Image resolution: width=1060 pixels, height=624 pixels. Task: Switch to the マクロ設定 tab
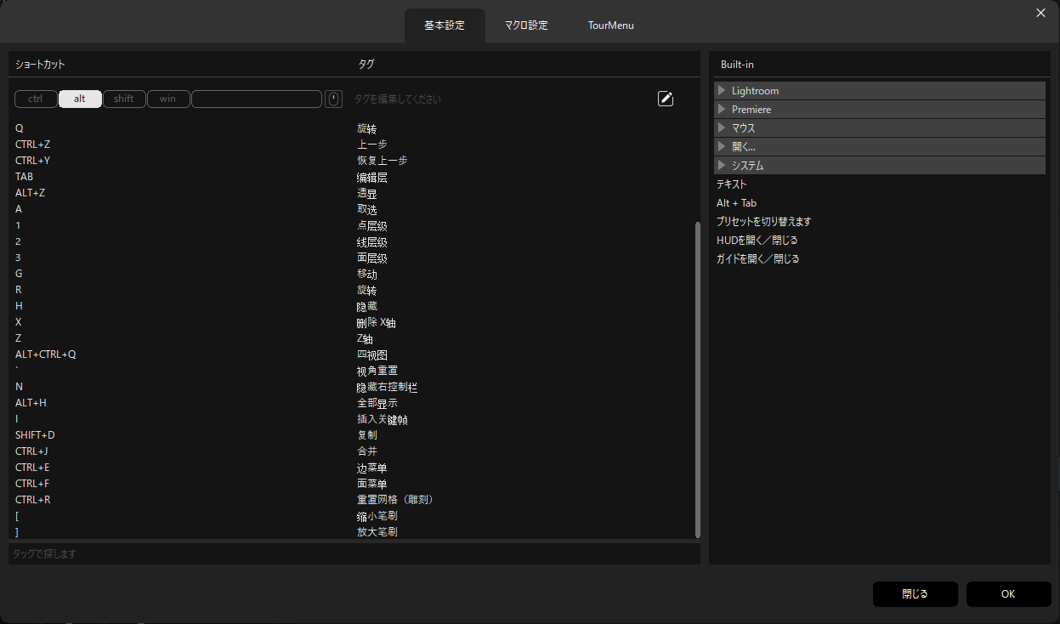coord(526,26)
